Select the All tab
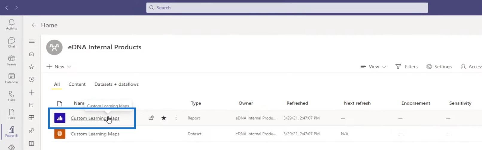482x150 pixels. point(57,84)
